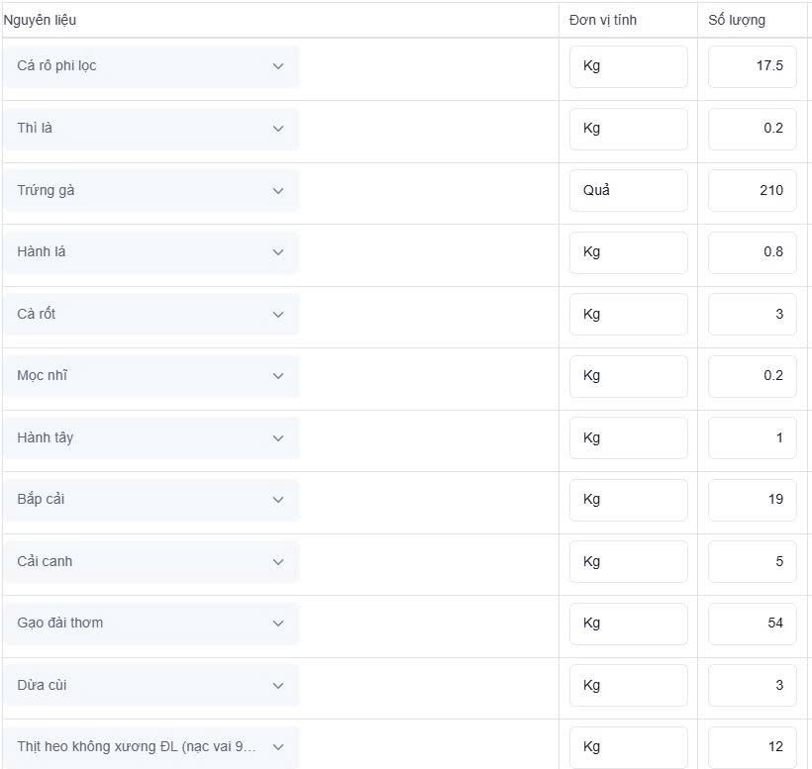Image resolution: width=812 pixels, height=769 pixels.
Task: Expand the Thịt heo không xương dropdown
Action: click(x=152, y=747)
